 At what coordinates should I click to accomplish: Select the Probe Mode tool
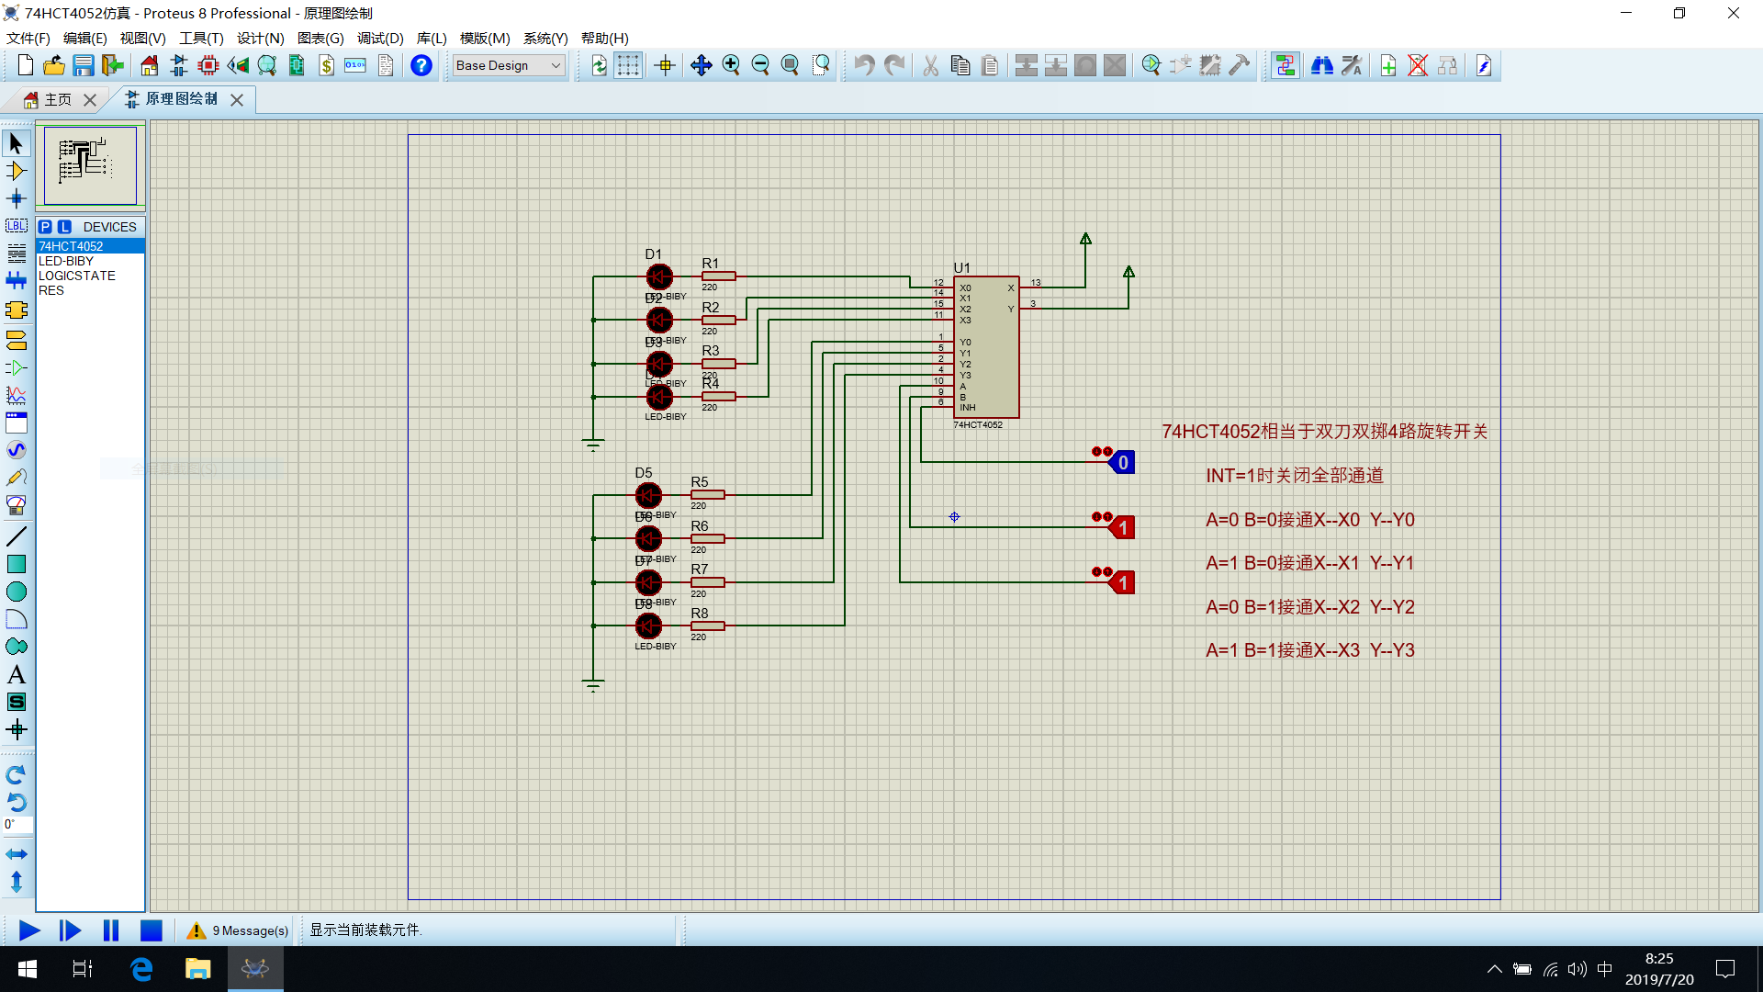click(x=17, y=478)
